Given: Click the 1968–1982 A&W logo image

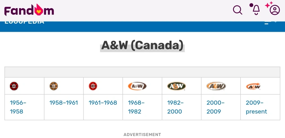Looking at the screenshot, I should pyautogui.click(x=137, y=86).
